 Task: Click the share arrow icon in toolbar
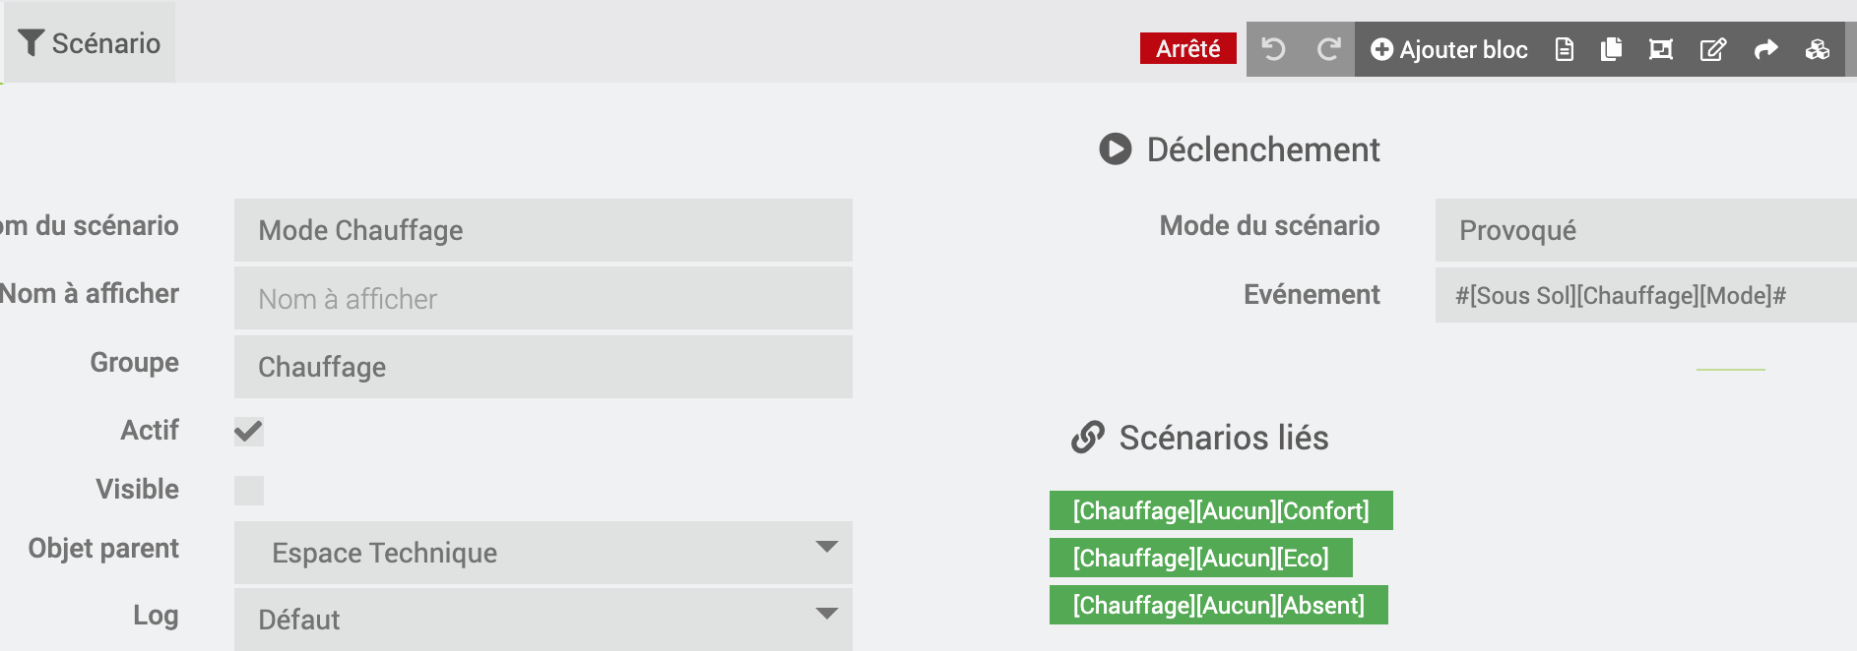pos(1766,49)
